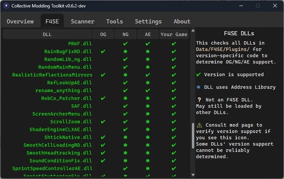Click NG asterisk for RainBugFixRD.dll
Viewport: 284px width, 179px height.
[x=125, y=51]
